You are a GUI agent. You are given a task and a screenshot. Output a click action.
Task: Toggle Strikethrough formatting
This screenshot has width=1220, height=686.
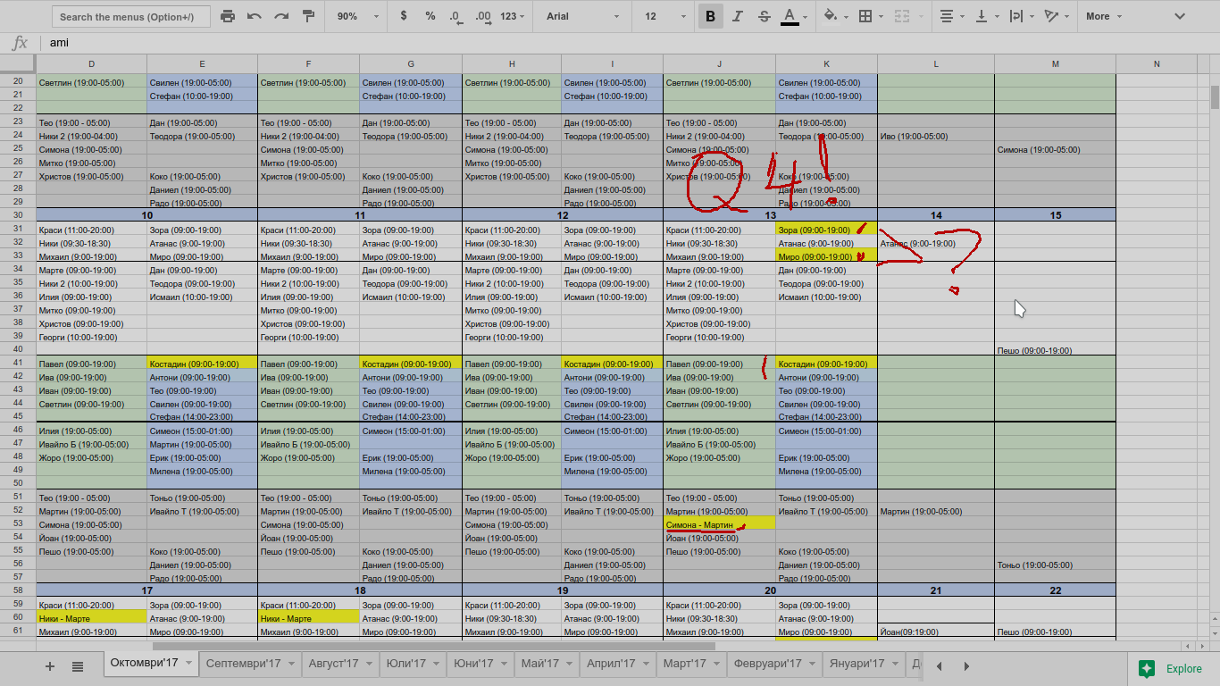[765, 16]
